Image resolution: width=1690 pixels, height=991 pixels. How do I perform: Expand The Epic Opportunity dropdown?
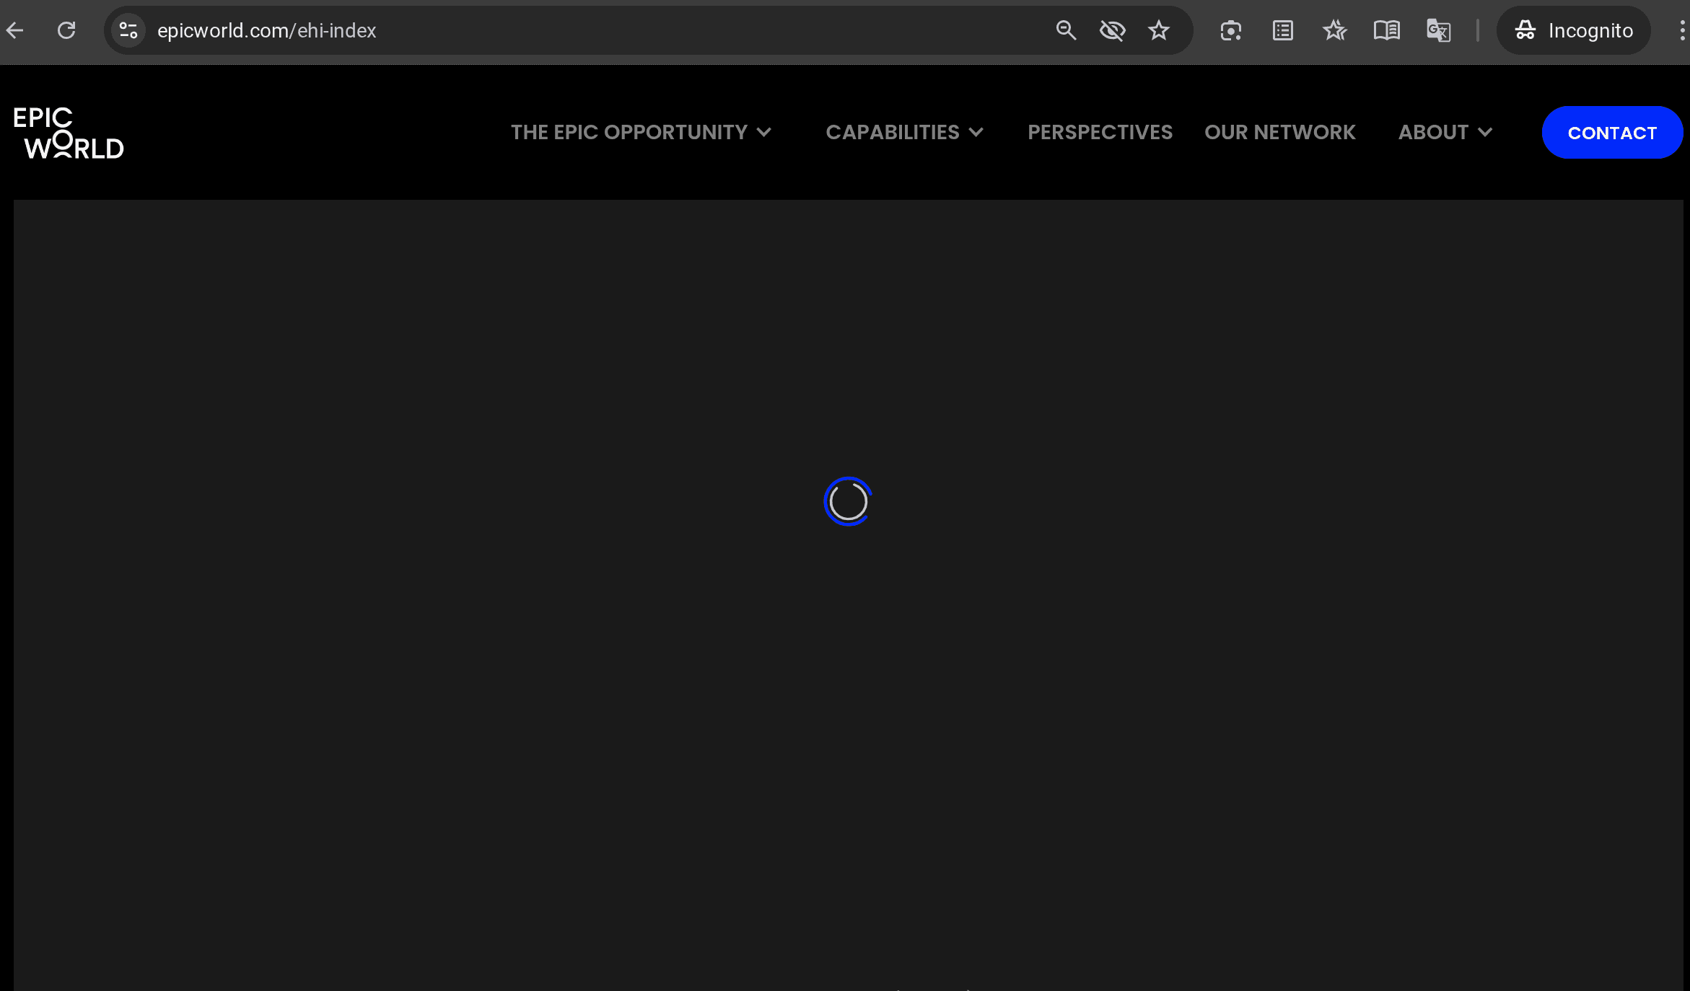(x=641, y=132)
